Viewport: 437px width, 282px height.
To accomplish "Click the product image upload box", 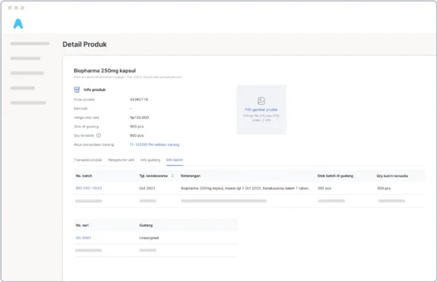I will (261, 109).
